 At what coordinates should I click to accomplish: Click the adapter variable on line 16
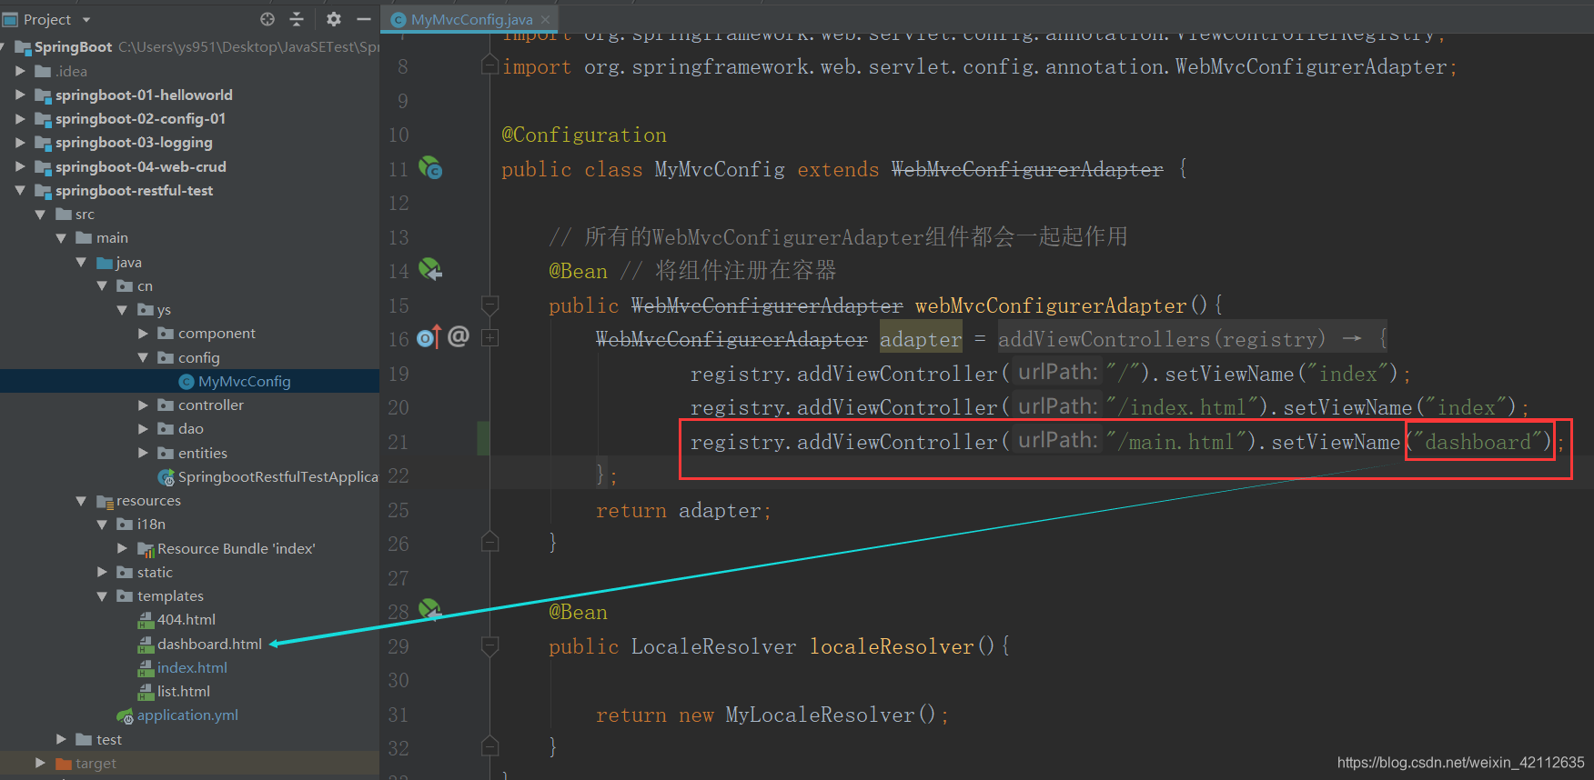coord(921,339)
